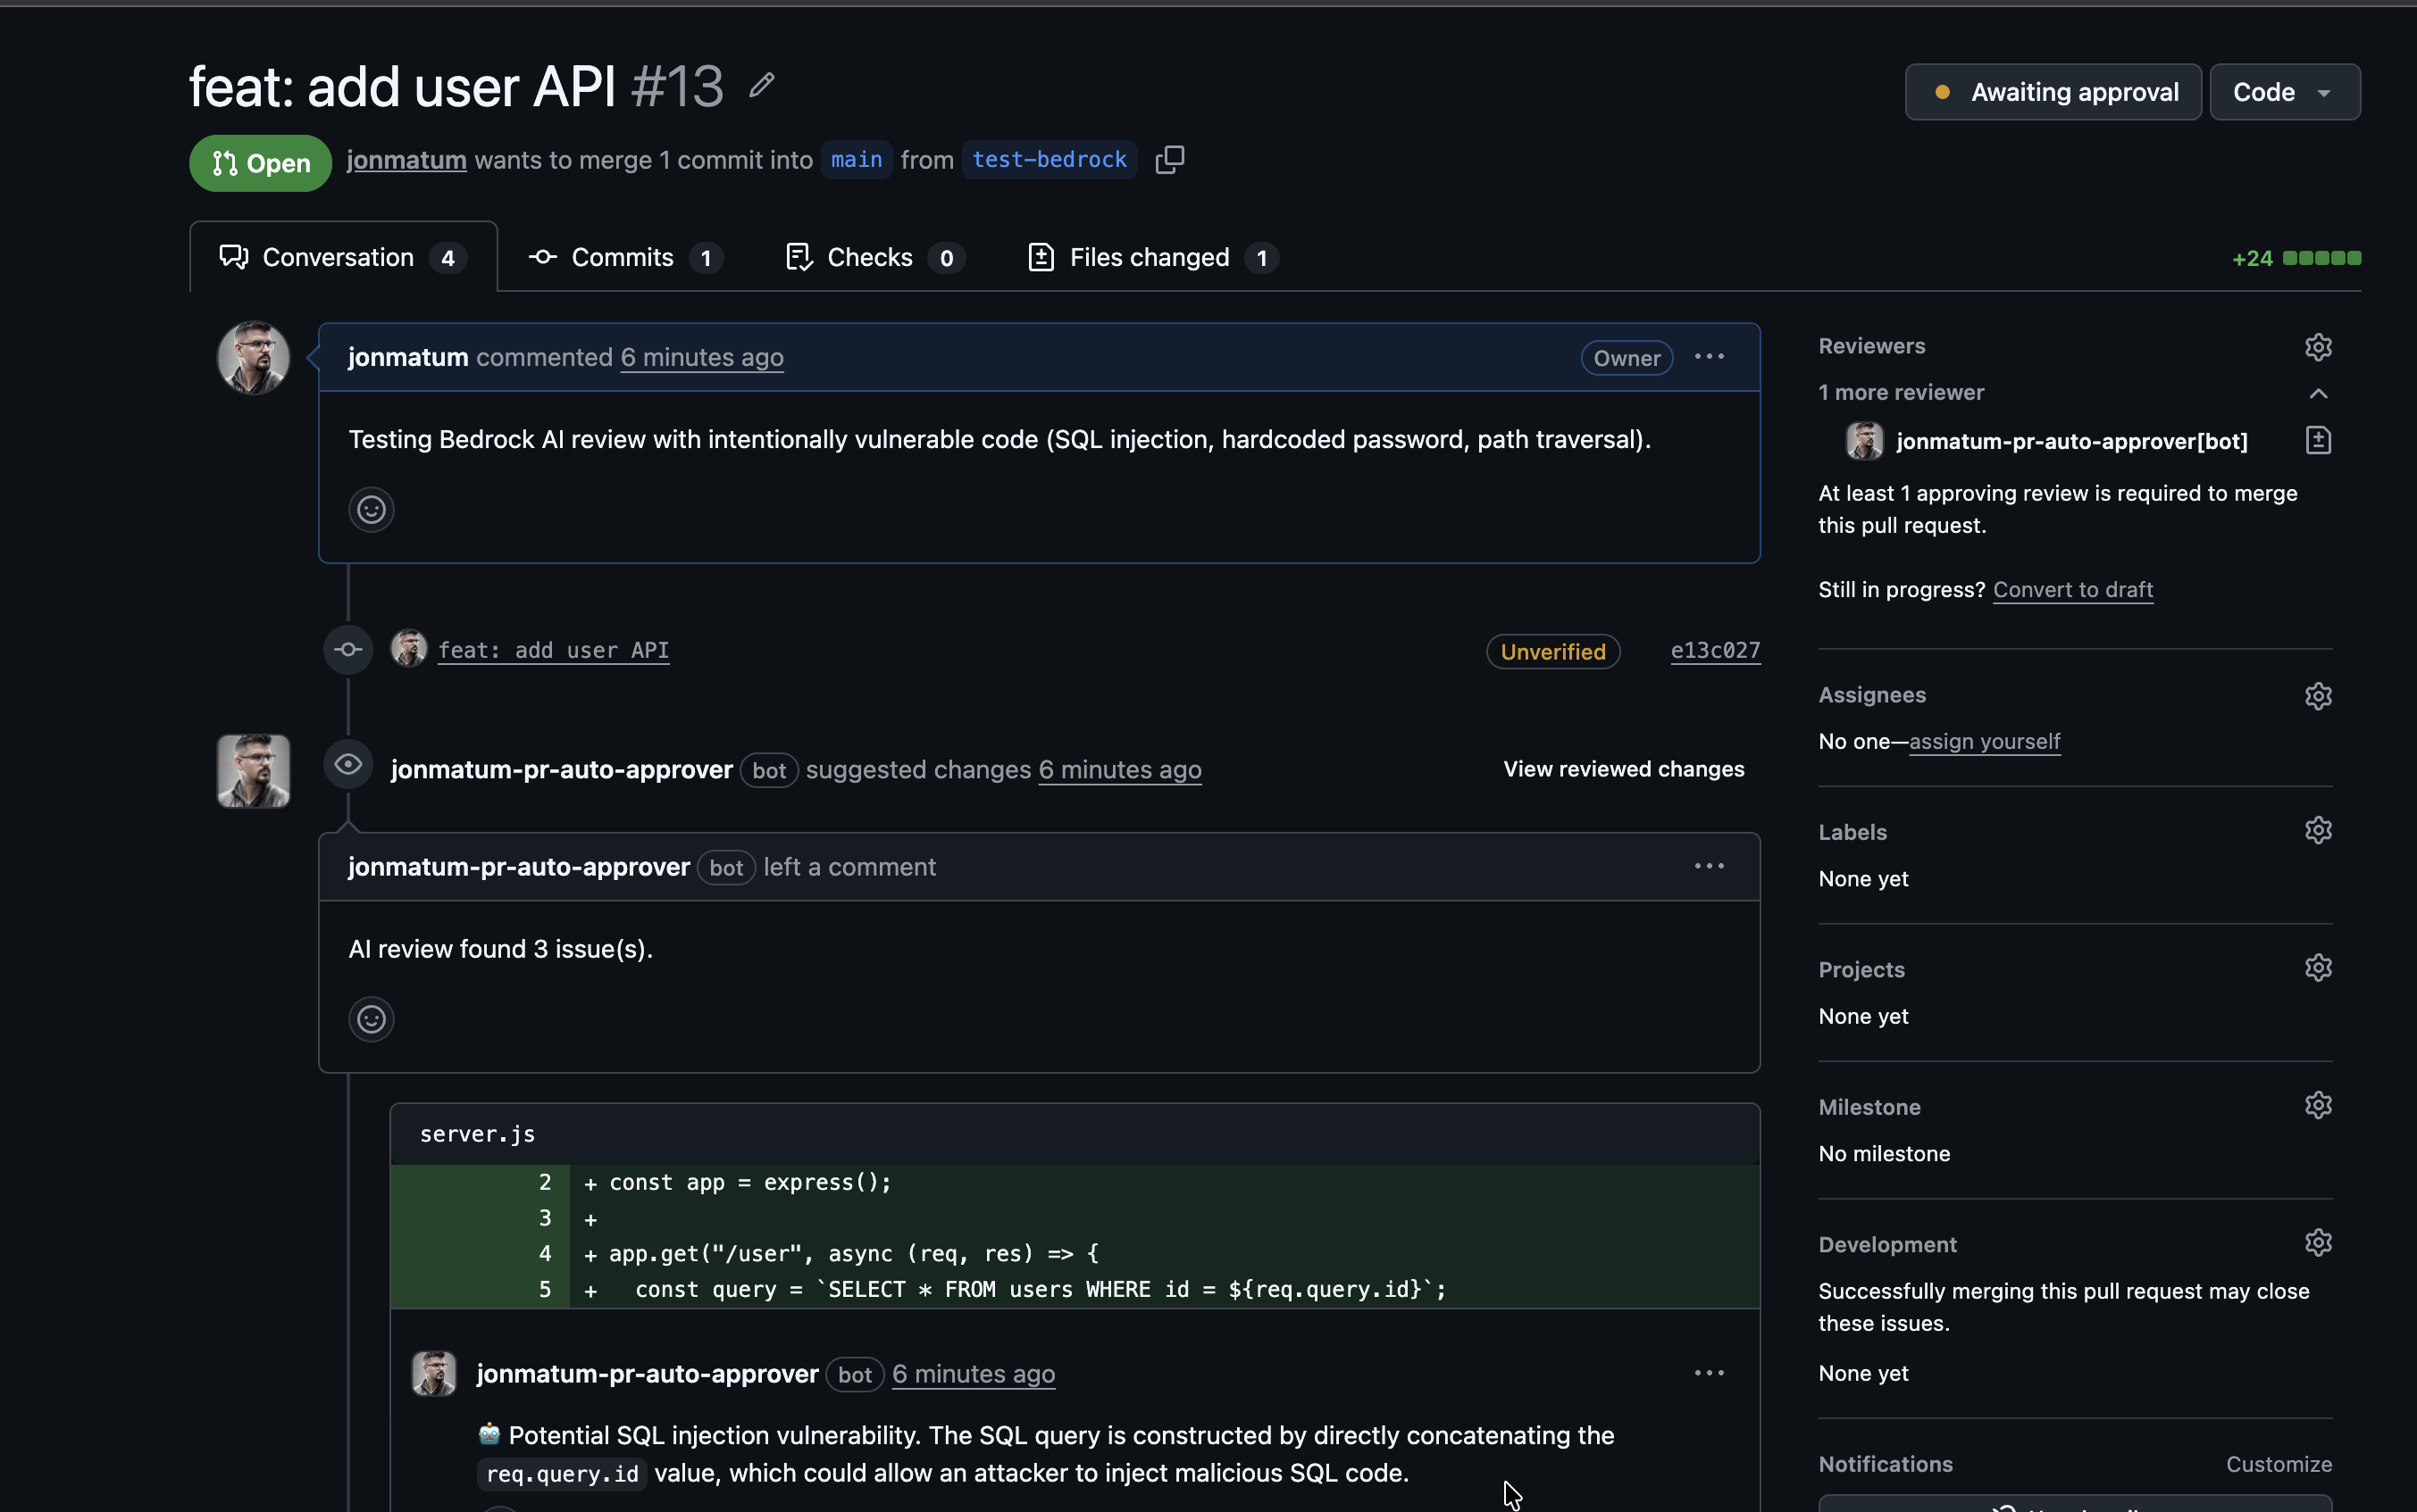Copy the test-bedrock branch name icon
2417x1512 pixels.
(x=1168, y=160)
